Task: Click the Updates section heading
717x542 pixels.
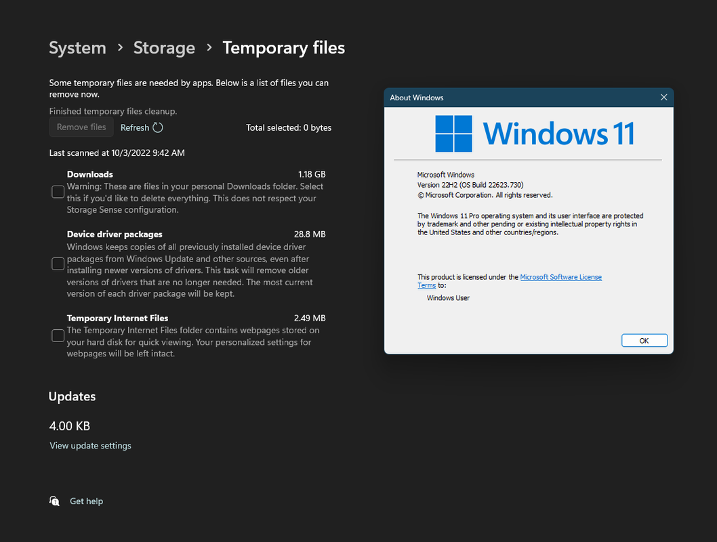Action: click(x=73, y=396)
